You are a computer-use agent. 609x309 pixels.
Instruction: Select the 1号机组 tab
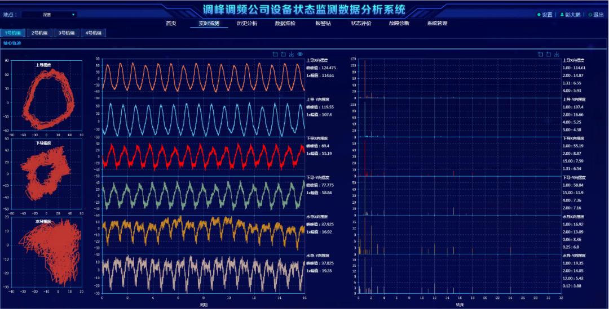pos(13,33)
